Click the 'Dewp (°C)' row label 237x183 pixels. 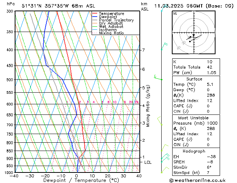[184, 90]
